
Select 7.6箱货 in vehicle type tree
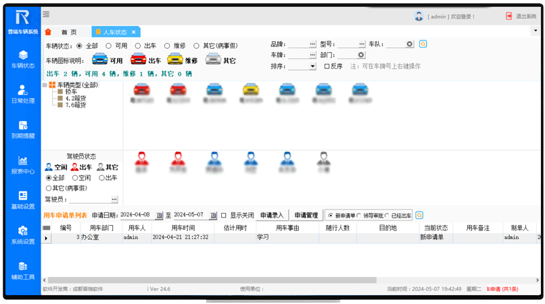[76, 105]
